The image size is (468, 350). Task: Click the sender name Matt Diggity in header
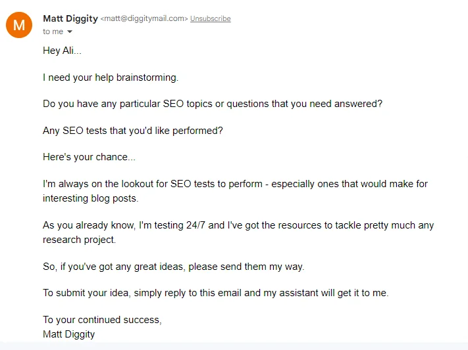70,18
